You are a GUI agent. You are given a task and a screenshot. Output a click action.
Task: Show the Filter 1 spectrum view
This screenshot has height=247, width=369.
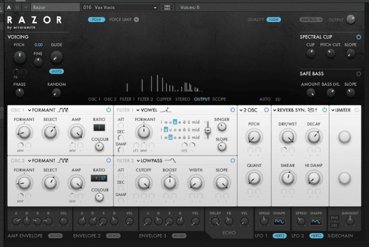[x=127, y=99]
